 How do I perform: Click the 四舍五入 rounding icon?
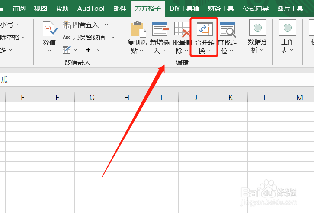coord(67,25)
